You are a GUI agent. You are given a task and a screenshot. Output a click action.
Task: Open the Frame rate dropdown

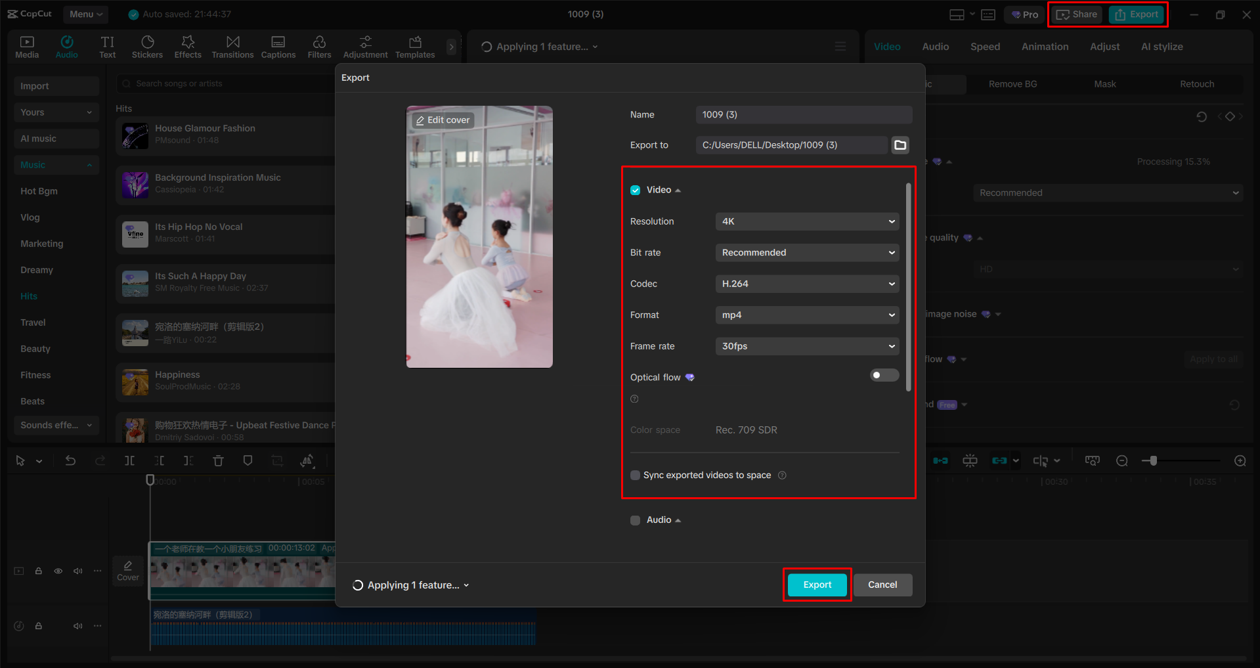click(806, 346)
